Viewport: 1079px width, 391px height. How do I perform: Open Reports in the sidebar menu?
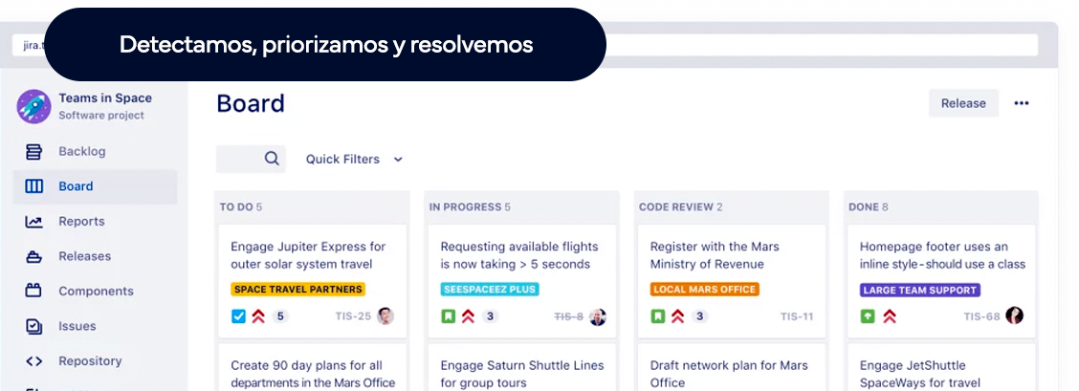95,221
